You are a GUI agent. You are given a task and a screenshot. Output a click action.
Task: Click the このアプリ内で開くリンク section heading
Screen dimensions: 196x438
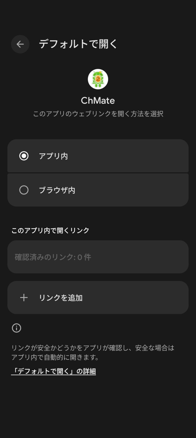pyautogui.click(x=50, y=230)
